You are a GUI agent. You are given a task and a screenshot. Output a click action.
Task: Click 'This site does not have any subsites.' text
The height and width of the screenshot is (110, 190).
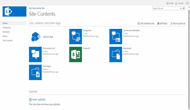[45, 104]
